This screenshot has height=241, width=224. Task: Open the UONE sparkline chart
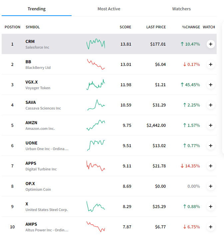pyautogui.click(x=96, y=145)
